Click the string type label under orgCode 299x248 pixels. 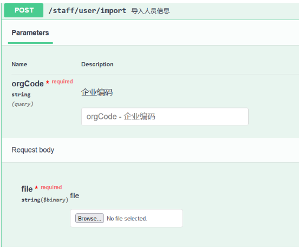tap(21, 94)
